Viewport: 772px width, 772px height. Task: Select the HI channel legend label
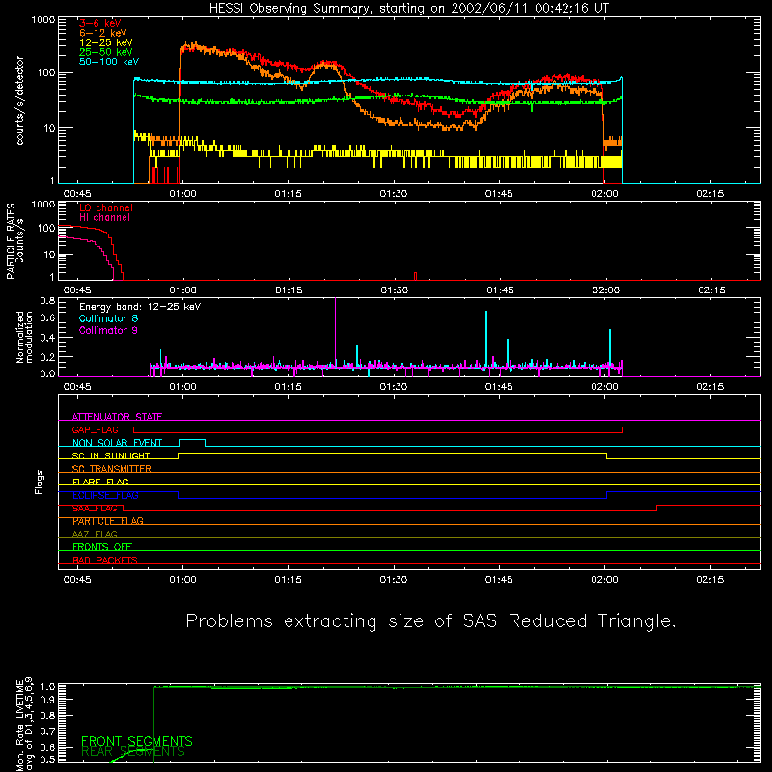pyautogui.click(x=104, y=218)
